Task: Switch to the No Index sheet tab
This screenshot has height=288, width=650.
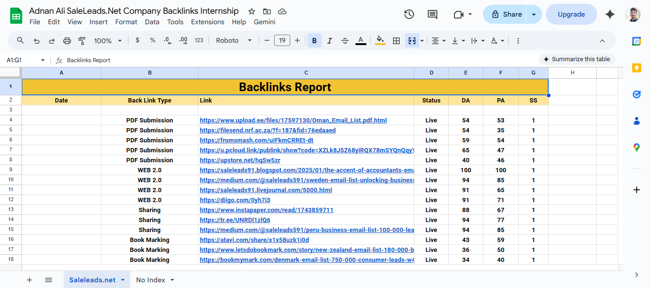Action: (150, 280)
